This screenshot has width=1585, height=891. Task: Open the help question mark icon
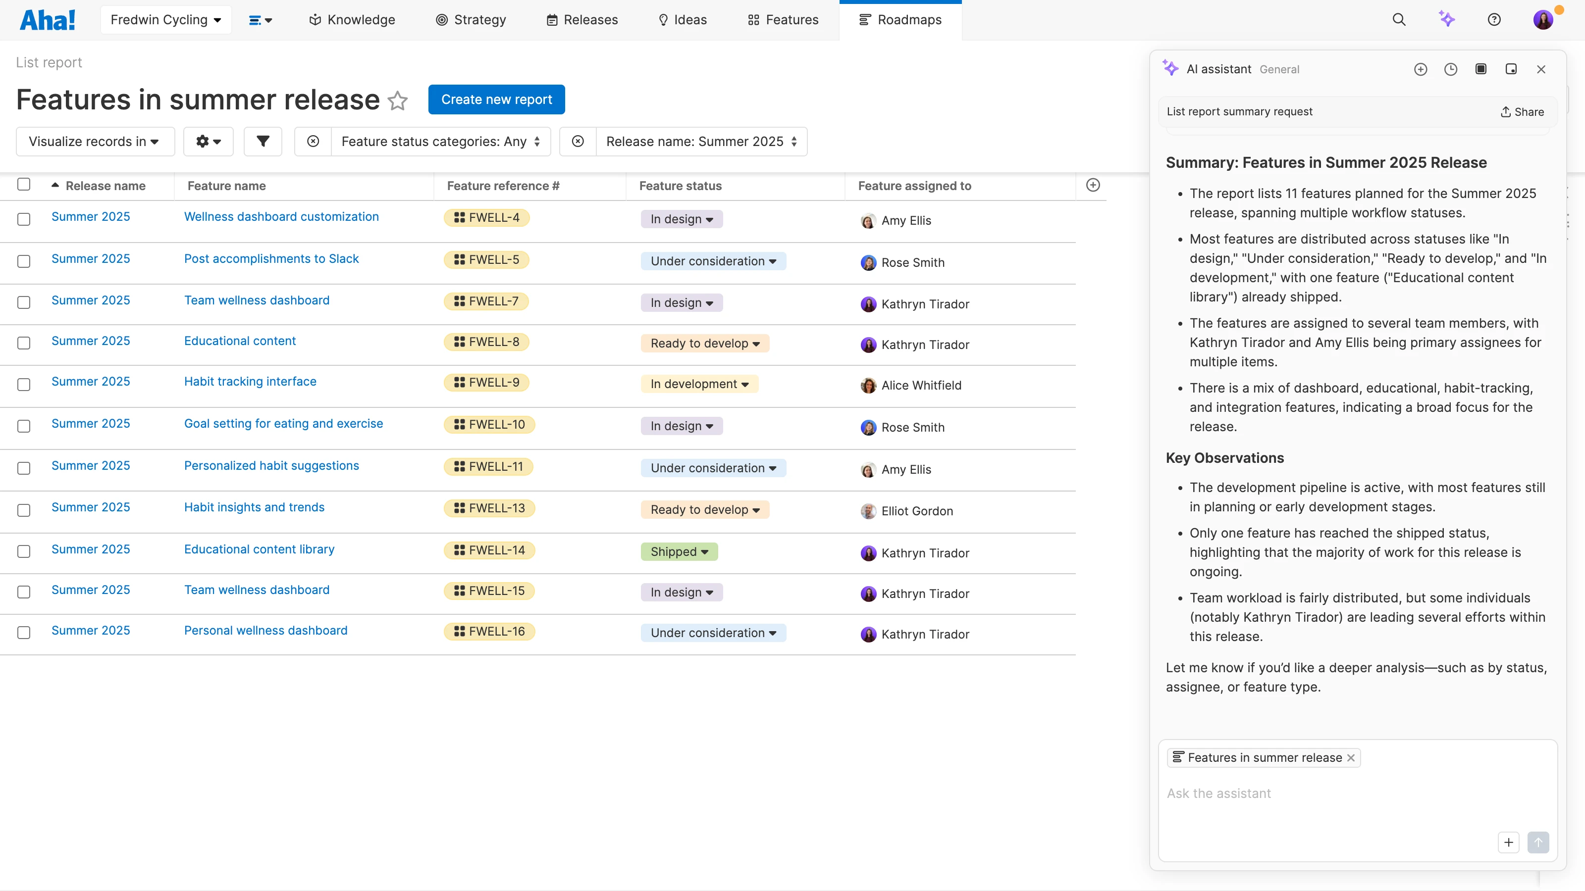pyautogui.click(x=1494, y=19)
